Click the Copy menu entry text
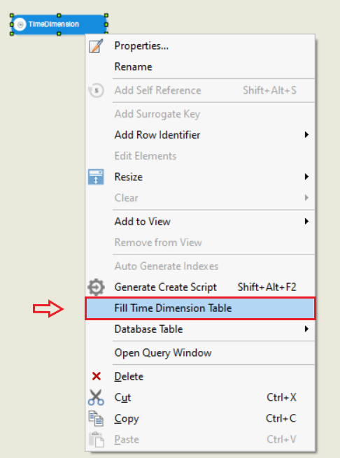 tap(127, 419)
